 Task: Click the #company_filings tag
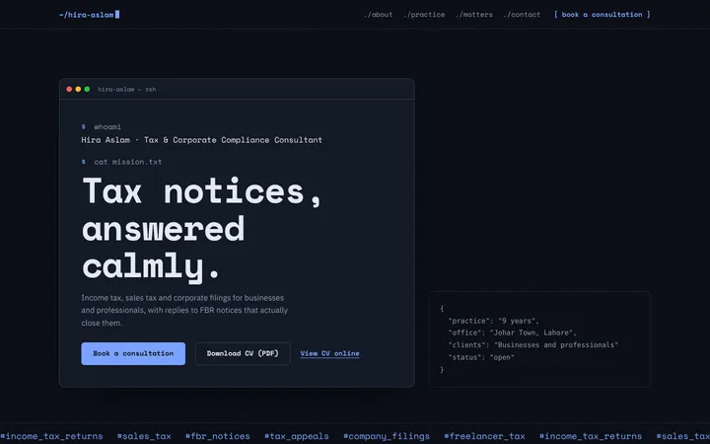pos(387,436)
